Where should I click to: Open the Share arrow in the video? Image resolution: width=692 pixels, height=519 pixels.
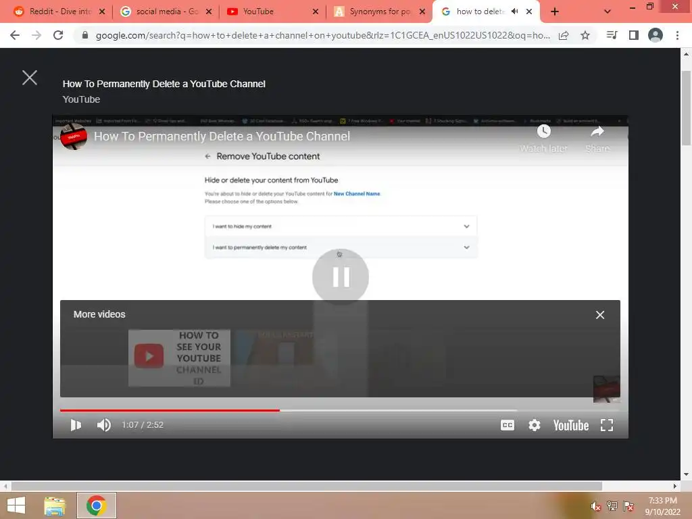coord(597,131)
